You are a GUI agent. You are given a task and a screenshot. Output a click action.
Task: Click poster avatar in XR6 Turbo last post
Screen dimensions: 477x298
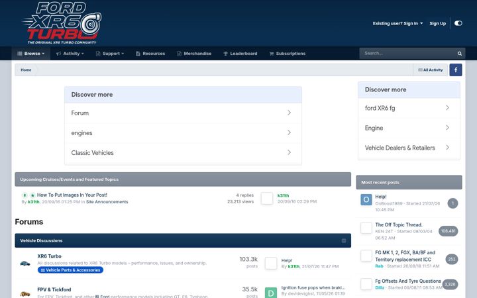[271, 264]
